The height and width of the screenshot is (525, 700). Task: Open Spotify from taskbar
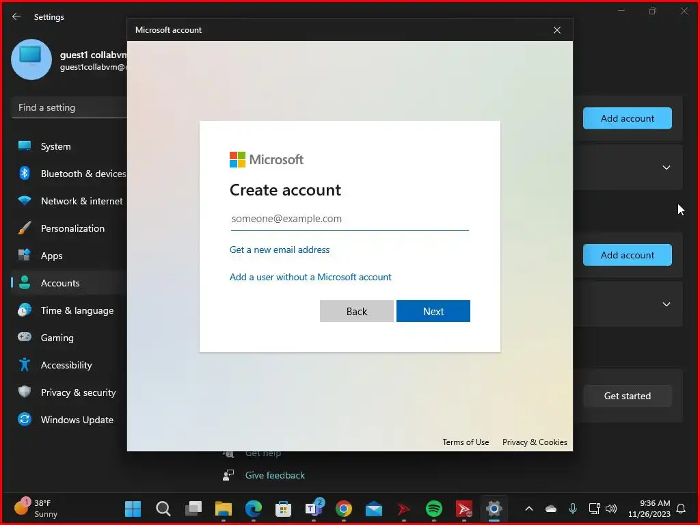[434, 509]
